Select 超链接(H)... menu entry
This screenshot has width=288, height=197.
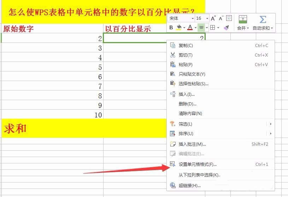221,186
